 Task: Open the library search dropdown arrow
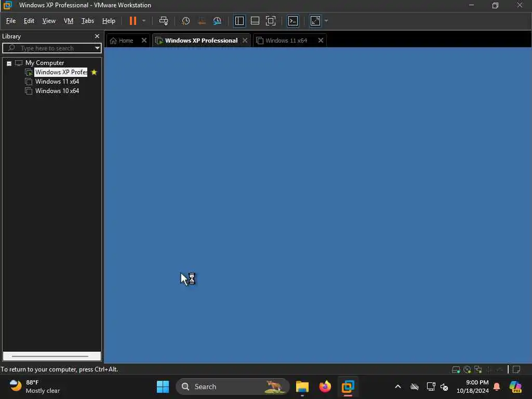(x=97, y=48)
